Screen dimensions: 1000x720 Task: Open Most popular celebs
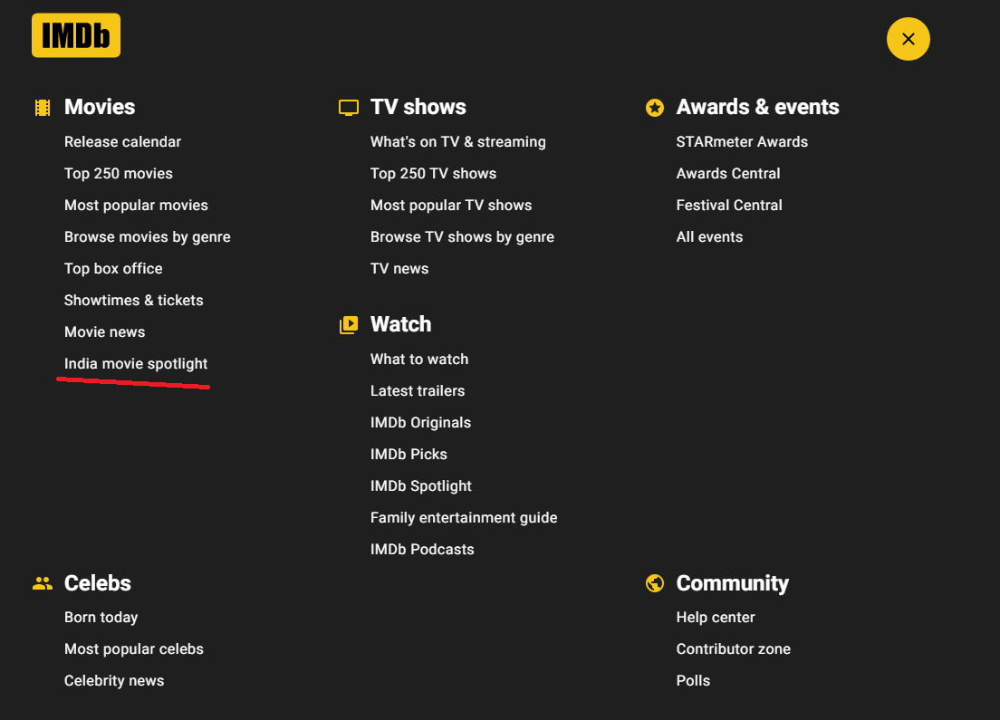tap(134, 649)
